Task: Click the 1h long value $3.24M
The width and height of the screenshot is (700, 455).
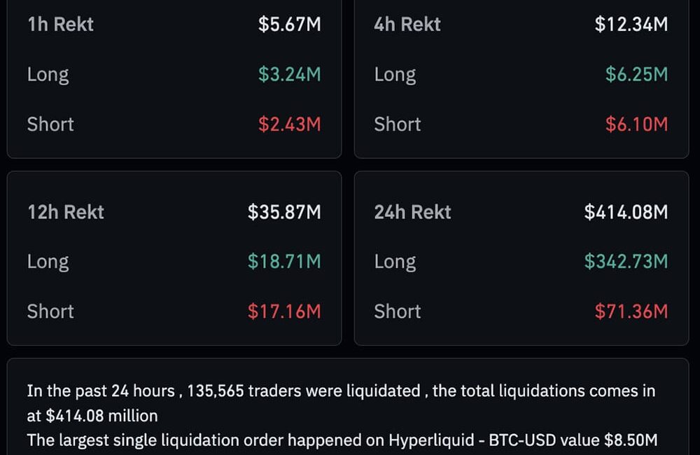Action: tap(289, 74)
